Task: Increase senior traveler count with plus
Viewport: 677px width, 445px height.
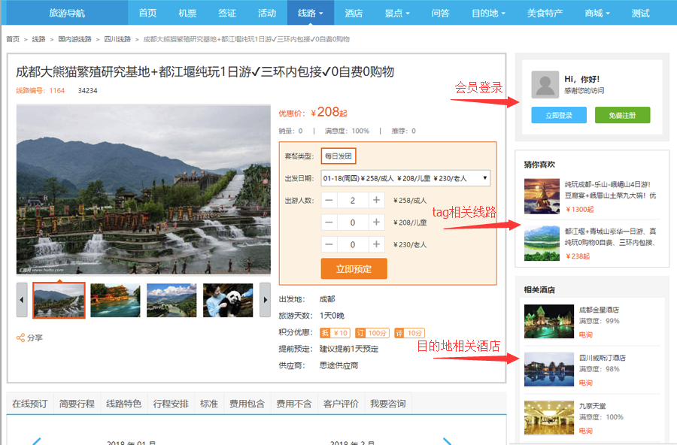Action: [376, 245]
